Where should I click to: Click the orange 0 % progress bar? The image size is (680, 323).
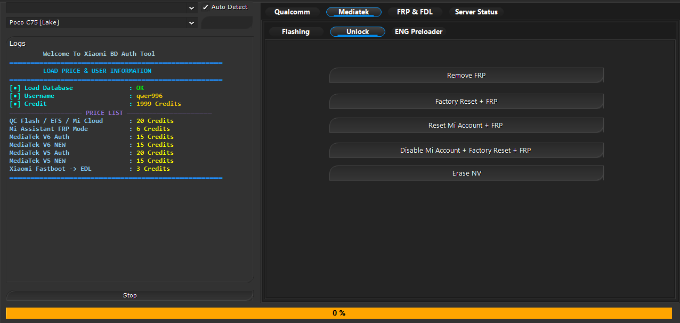339,313
